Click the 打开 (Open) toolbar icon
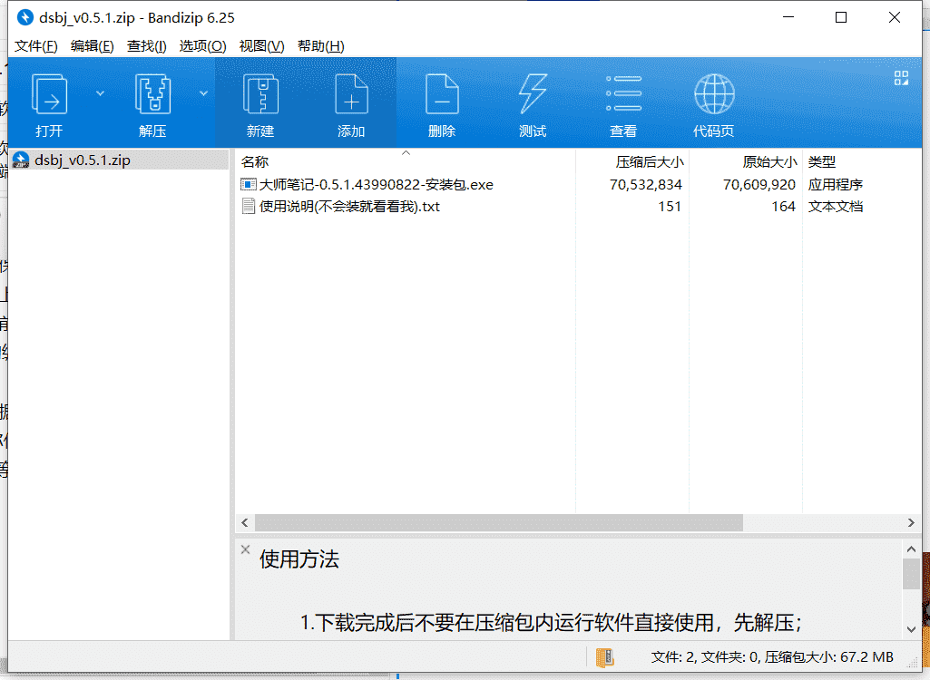 pyautogui.click(x=49, y=94)
